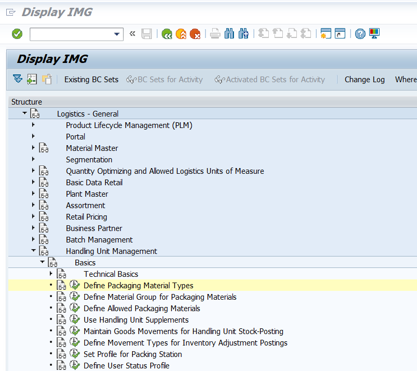
Task: Select the Business Partner tree entry
Action: click(94, 228)
